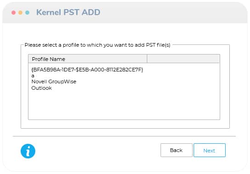This screenshot has height=174, width=250.
Task: Proceed with the Next button
Action: (x=210, y=150)
